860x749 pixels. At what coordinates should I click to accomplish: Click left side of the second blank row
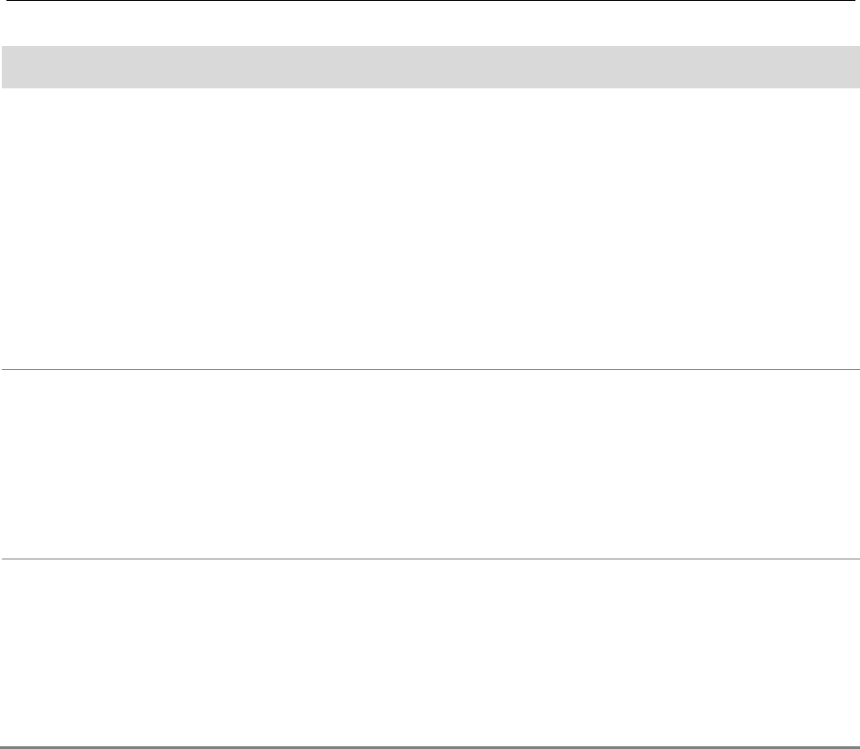(55, 464)
